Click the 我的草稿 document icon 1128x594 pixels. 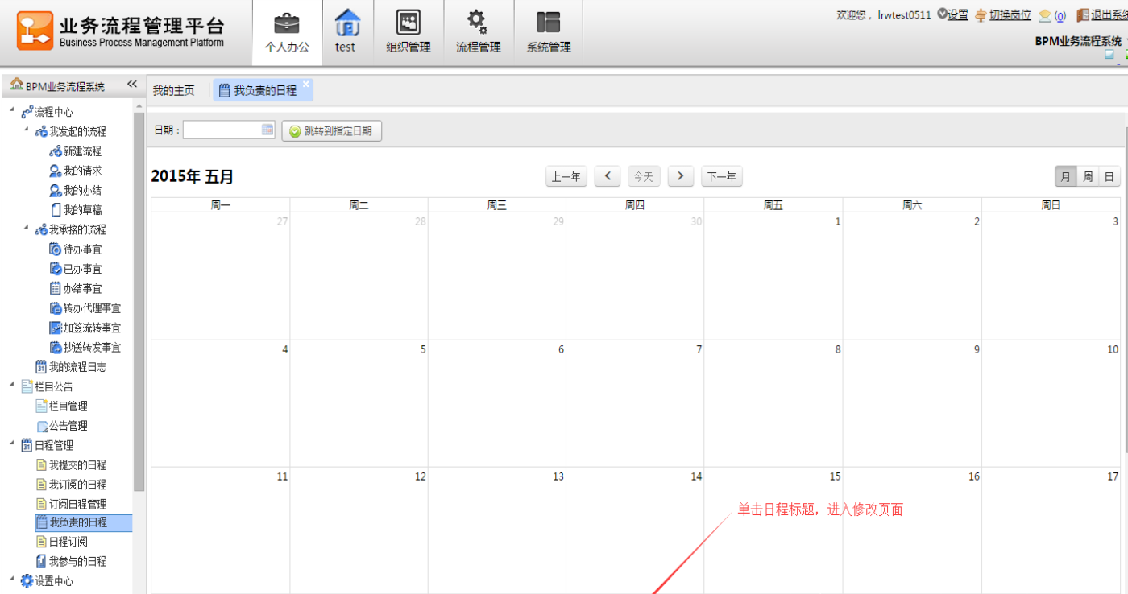point(56,210)
